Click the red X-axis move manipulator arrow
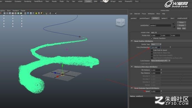 [57, 77]
